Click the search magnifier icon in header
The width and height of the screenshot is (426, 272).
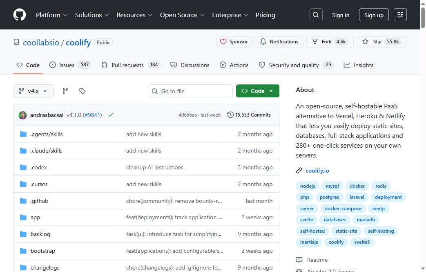(316, 15)
